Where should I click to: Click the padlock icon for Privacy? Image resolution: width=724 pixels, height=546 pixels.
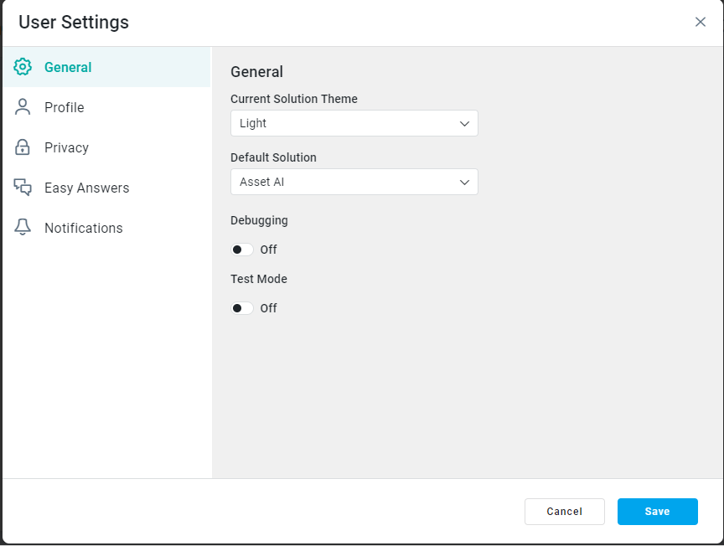click(23, 147)
